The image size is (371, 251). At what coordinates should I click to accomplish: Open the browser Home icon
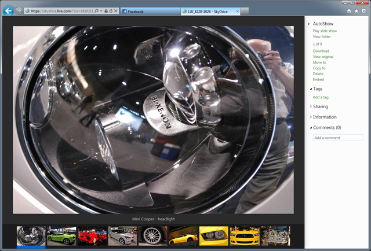click(x=348, y=11)
